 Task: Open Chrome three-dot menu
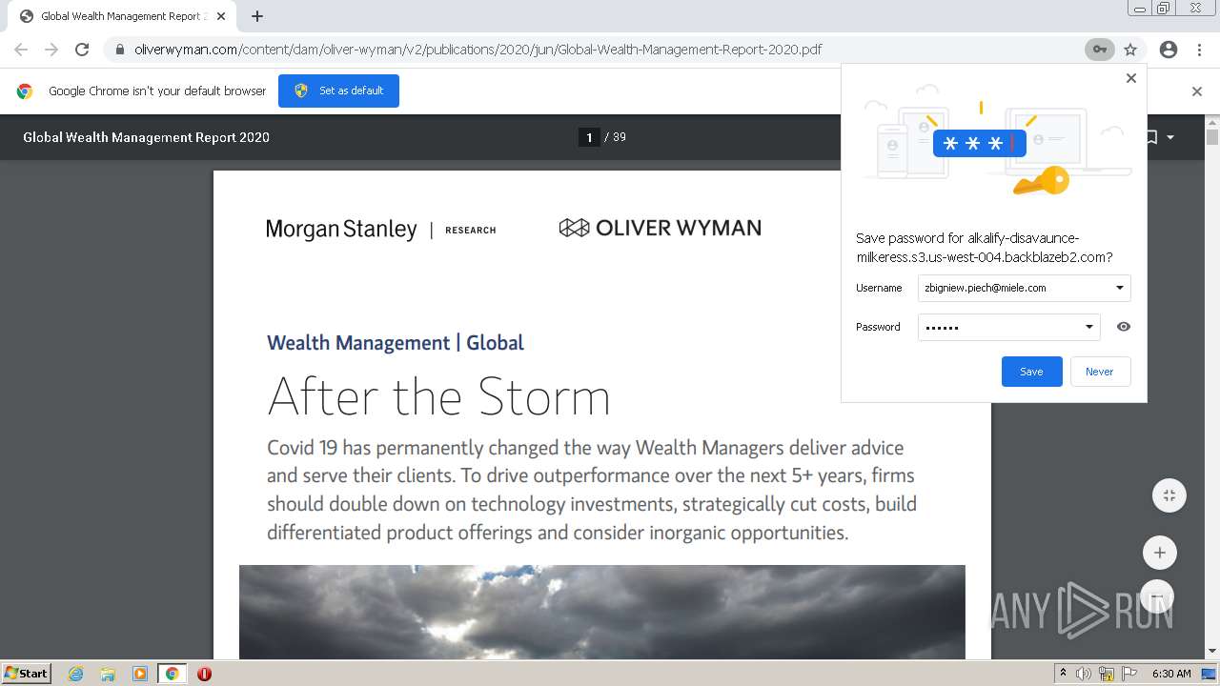coord(1199,50)
